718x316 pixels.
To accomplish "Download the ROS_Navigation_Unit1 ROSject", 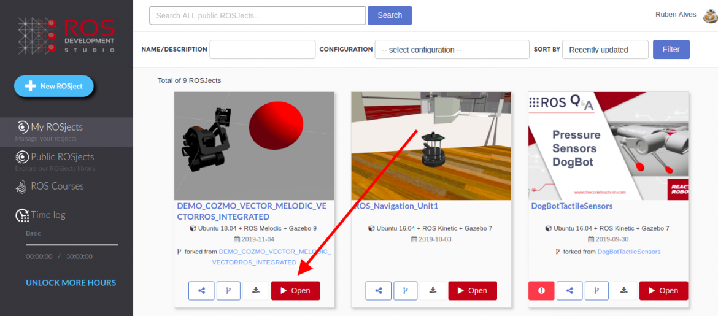I will click(433, 291).
